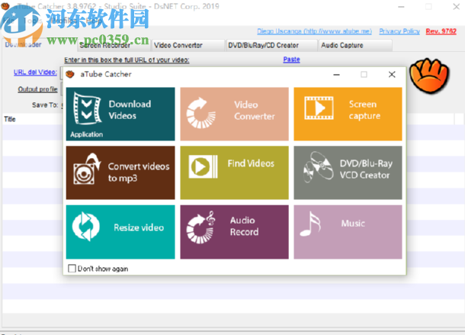The height and width of the screenshot is (335, 465).
Task: Click the aTube Catcher dialog title glove icon
Action: pos(70,74)
